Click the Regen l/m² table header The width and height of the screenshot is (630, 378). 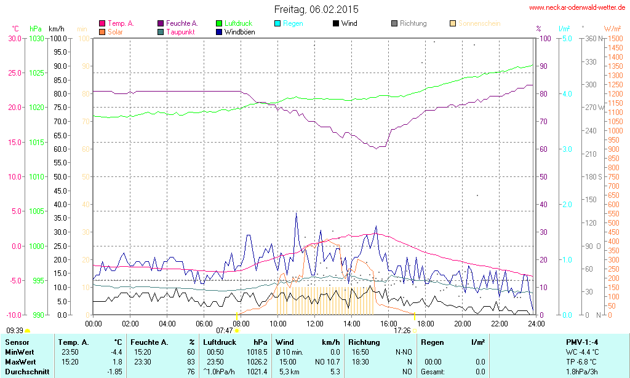(x=452, y=342)
